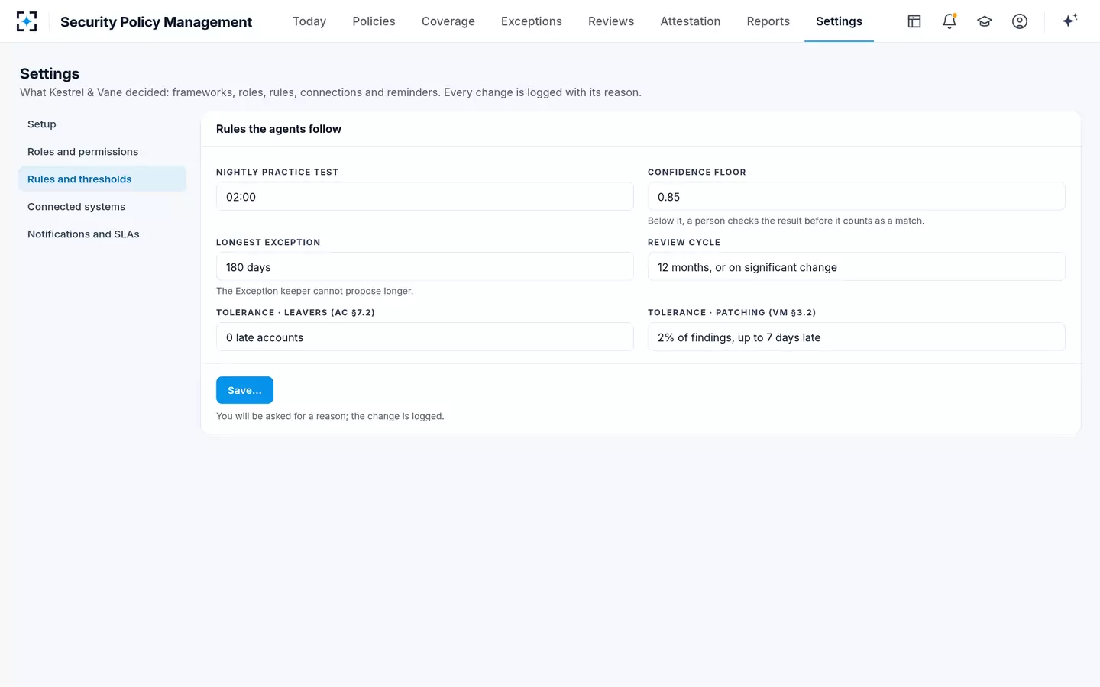
Task: Click the 'Rules the agents follow' heading
Action: 279,129
